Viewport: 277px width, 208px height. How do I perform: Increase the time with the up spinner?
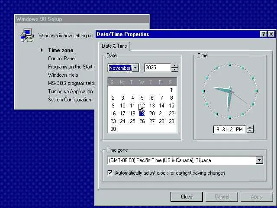click(250, 127)
